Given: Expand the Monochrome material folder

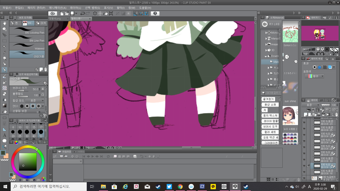Looking at the screenshot, I should 266,32.
